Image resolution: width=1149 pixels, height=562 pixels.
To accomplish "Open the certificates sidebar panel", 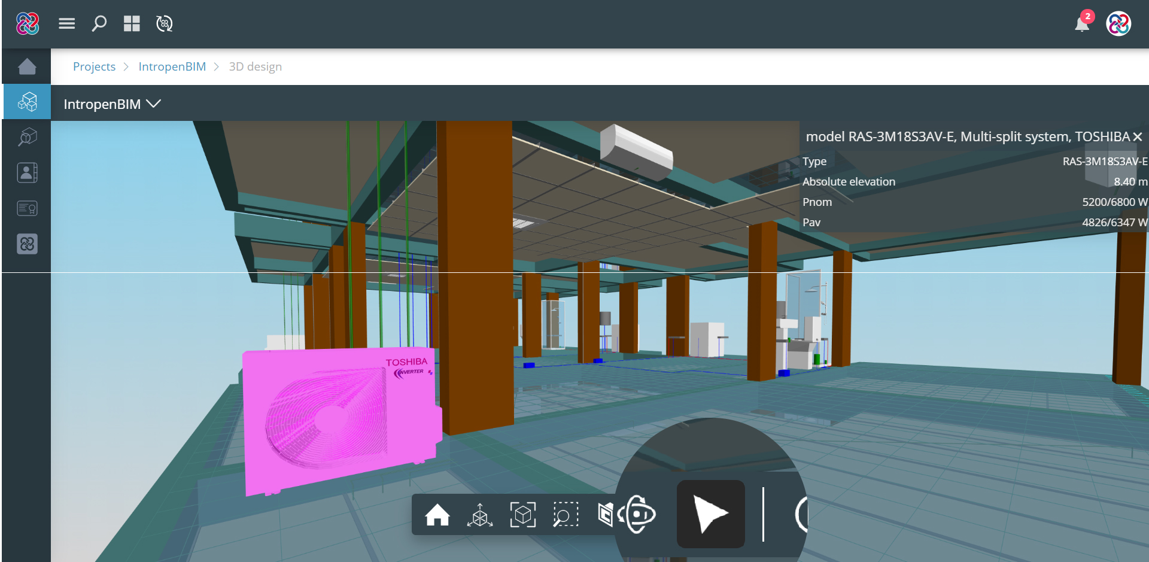I will coord(26,208).
